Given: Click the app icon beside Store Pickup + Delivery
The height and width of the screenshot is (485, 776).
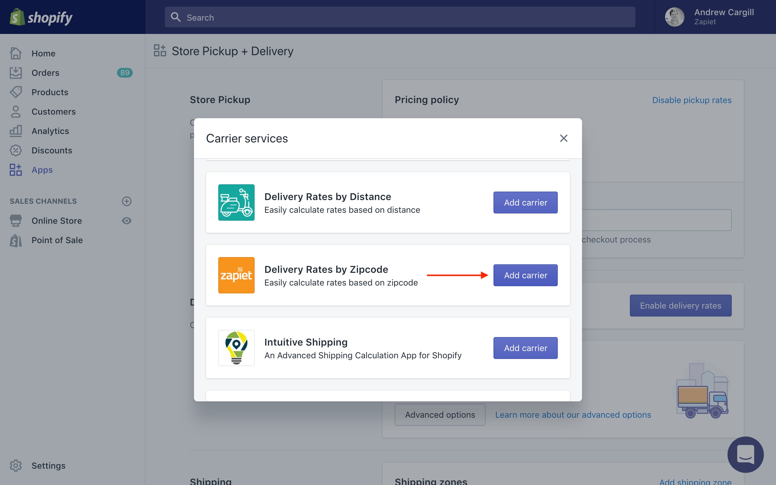Looking at the screenshot, I should tap(160, 51).
